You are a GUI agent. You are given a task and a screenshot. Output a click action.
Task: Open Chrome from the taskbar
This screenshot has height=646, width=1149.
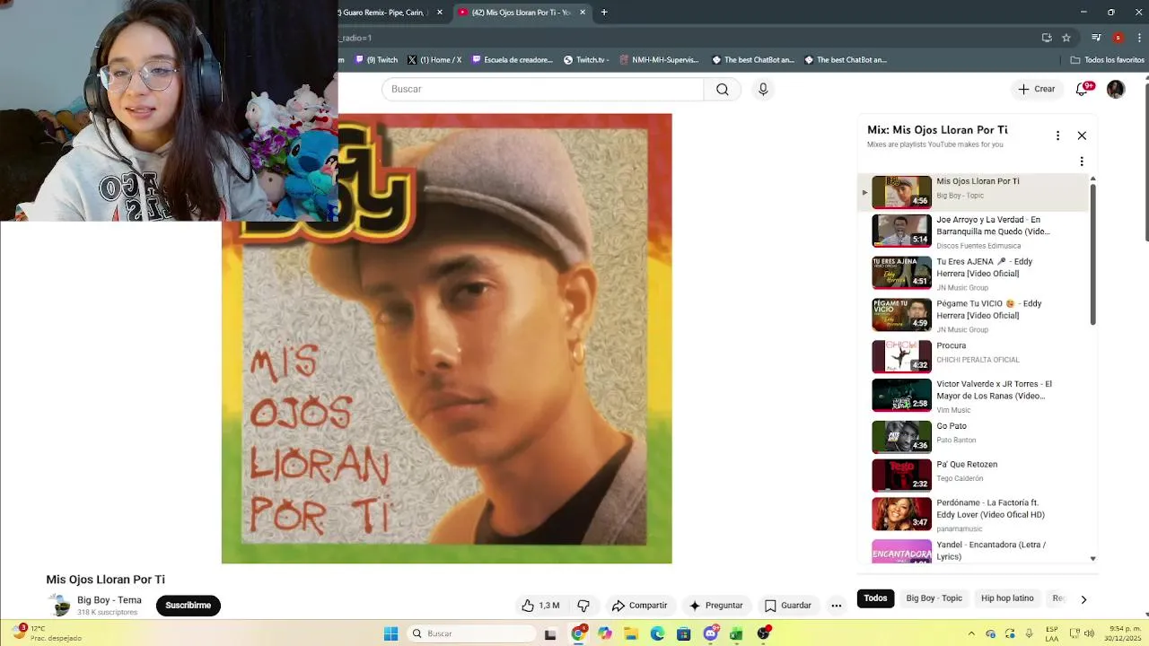tap(578, 633)
